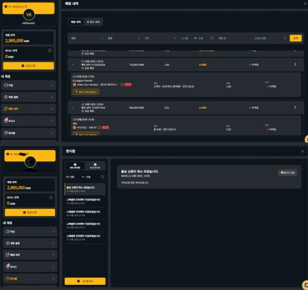The width and height of the screenshot is (308, 290).
Task: Open the info icon beside ID in top panel
Action: click(x=6, y=7)
